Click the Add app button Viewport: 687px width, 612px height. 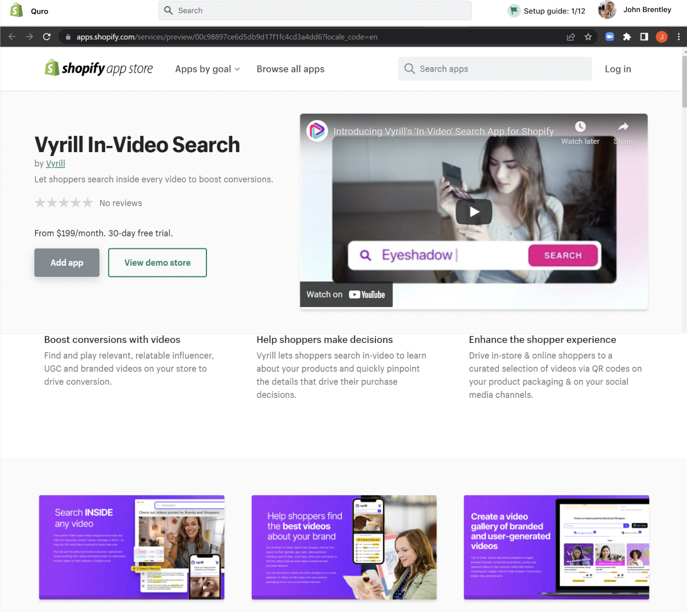[x=67, y=262]
